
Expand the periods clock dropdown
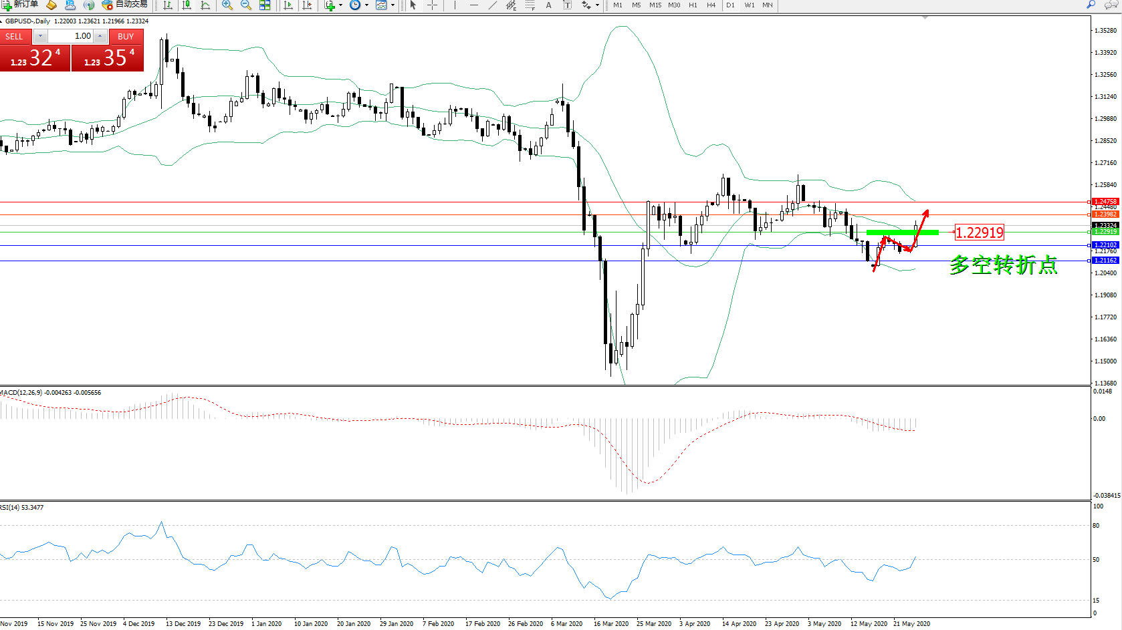click(366, 5)
